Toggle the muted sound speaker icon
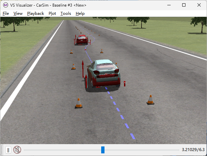Viewport: 207px width, 156px height. click(x=17, y=150)
